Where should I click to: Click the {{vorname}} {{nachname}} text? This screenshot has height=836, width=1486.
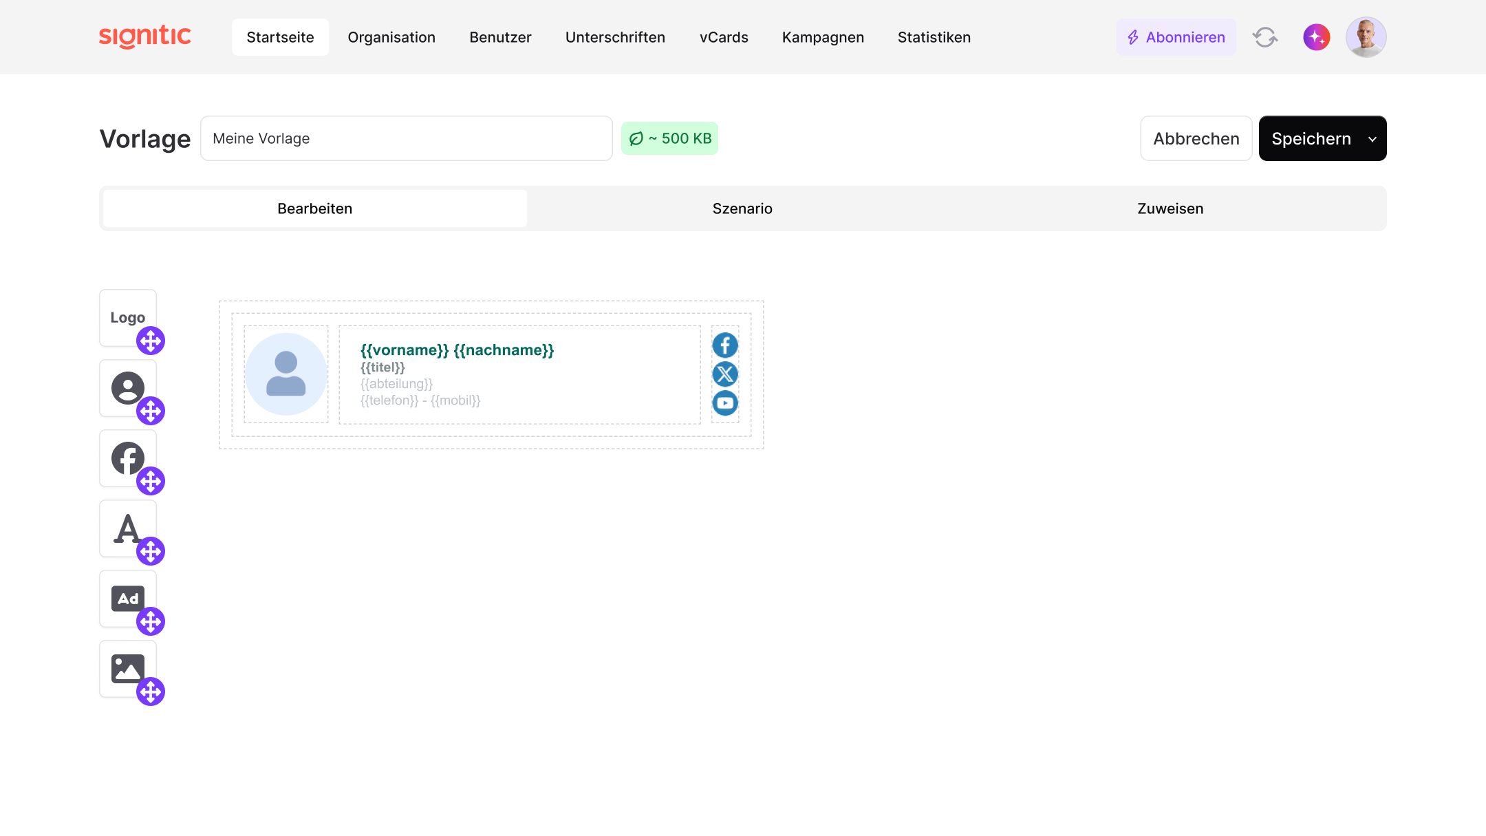(457, 350)
